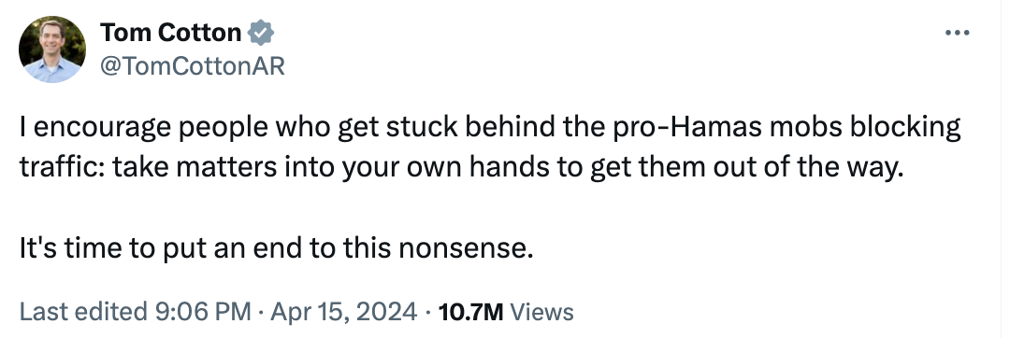
Task: Click the 9:06 PM timestamp
Action: (x=203, y=312)
